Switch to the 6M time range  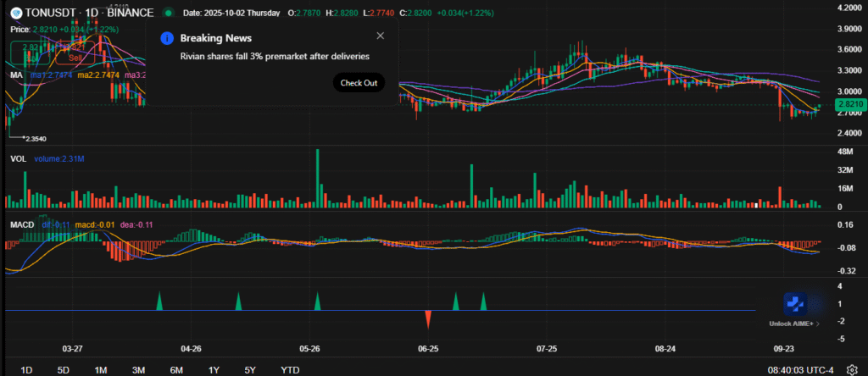tap(176, 370)
